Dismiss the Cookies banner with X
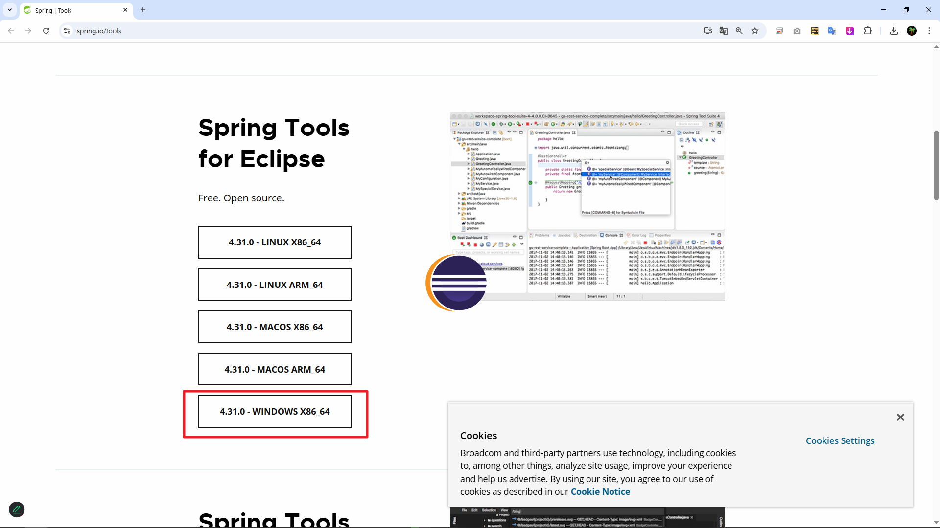This screenshot has width=940, height=528. coord(900,417)
